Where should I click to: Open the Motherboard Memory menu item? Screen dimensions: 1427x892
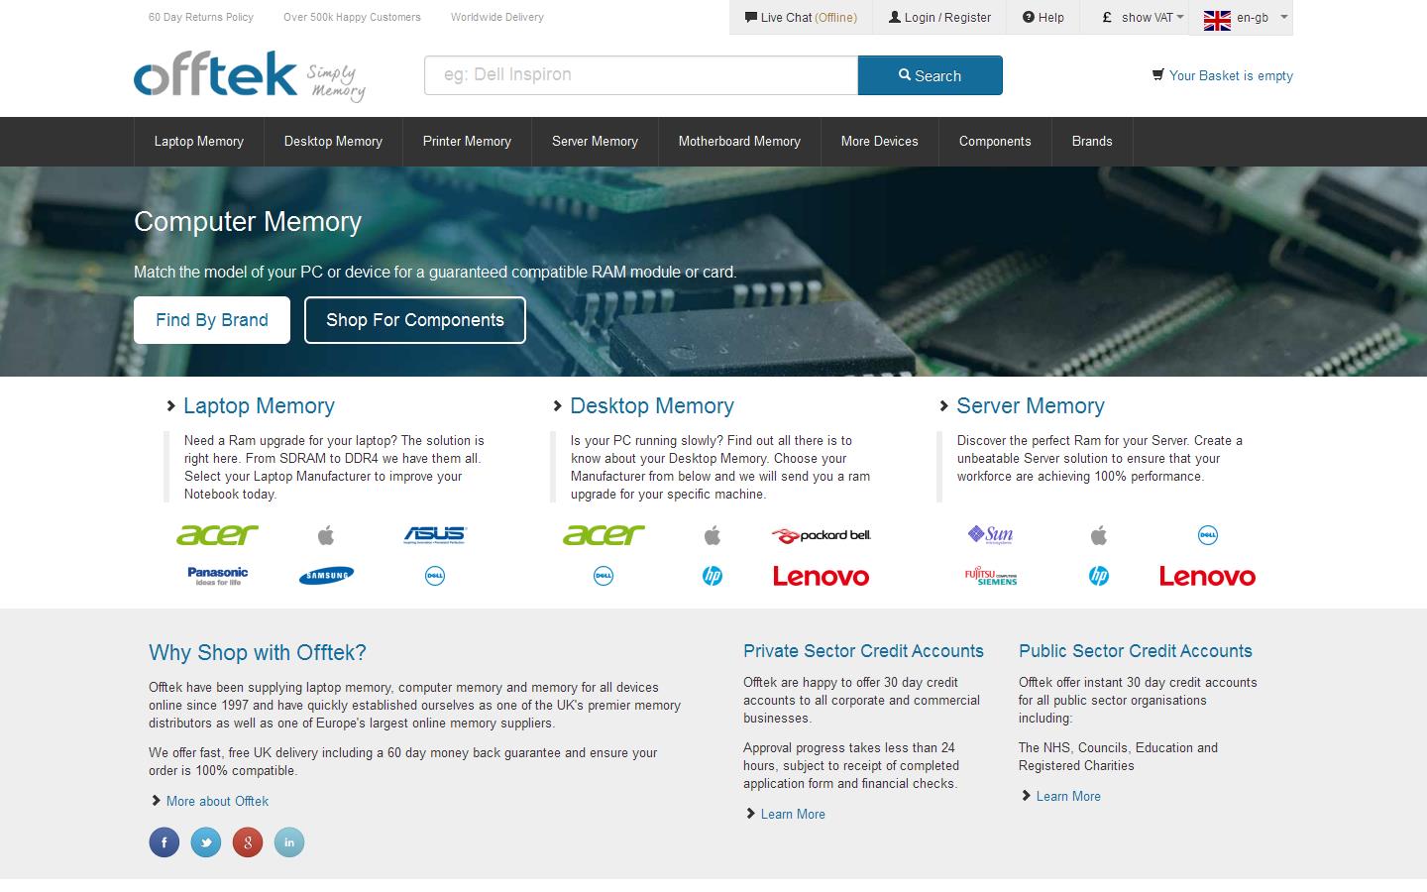point(739,141)
